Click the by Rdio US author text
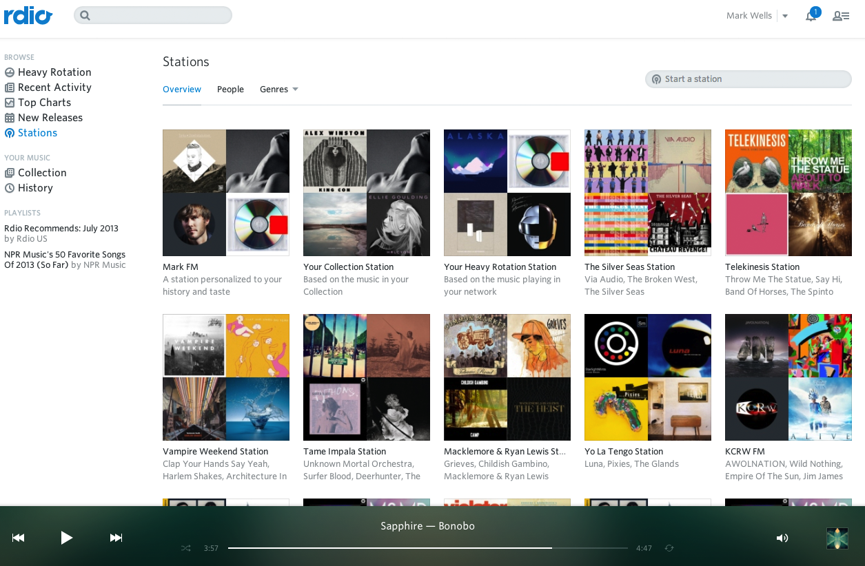 click(26, 239)
